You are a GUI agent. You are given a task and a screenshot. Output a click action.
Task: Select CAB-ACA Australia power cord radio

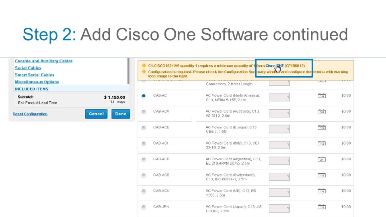[144, 112]
